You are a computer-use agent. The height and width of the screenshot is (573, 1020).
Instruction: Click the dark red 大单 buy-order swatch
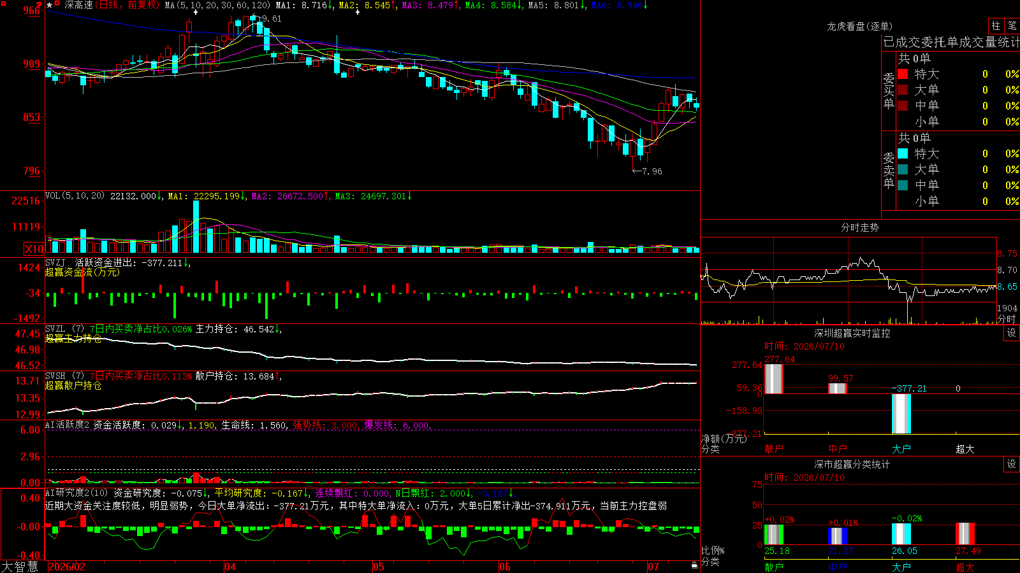pos(903,90)
